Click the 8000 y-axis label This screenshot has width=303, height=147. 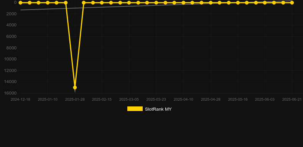[12, 48]
